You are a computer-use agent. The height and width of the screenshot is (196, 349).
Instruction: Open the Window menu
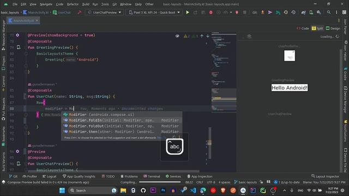point(125,4)
